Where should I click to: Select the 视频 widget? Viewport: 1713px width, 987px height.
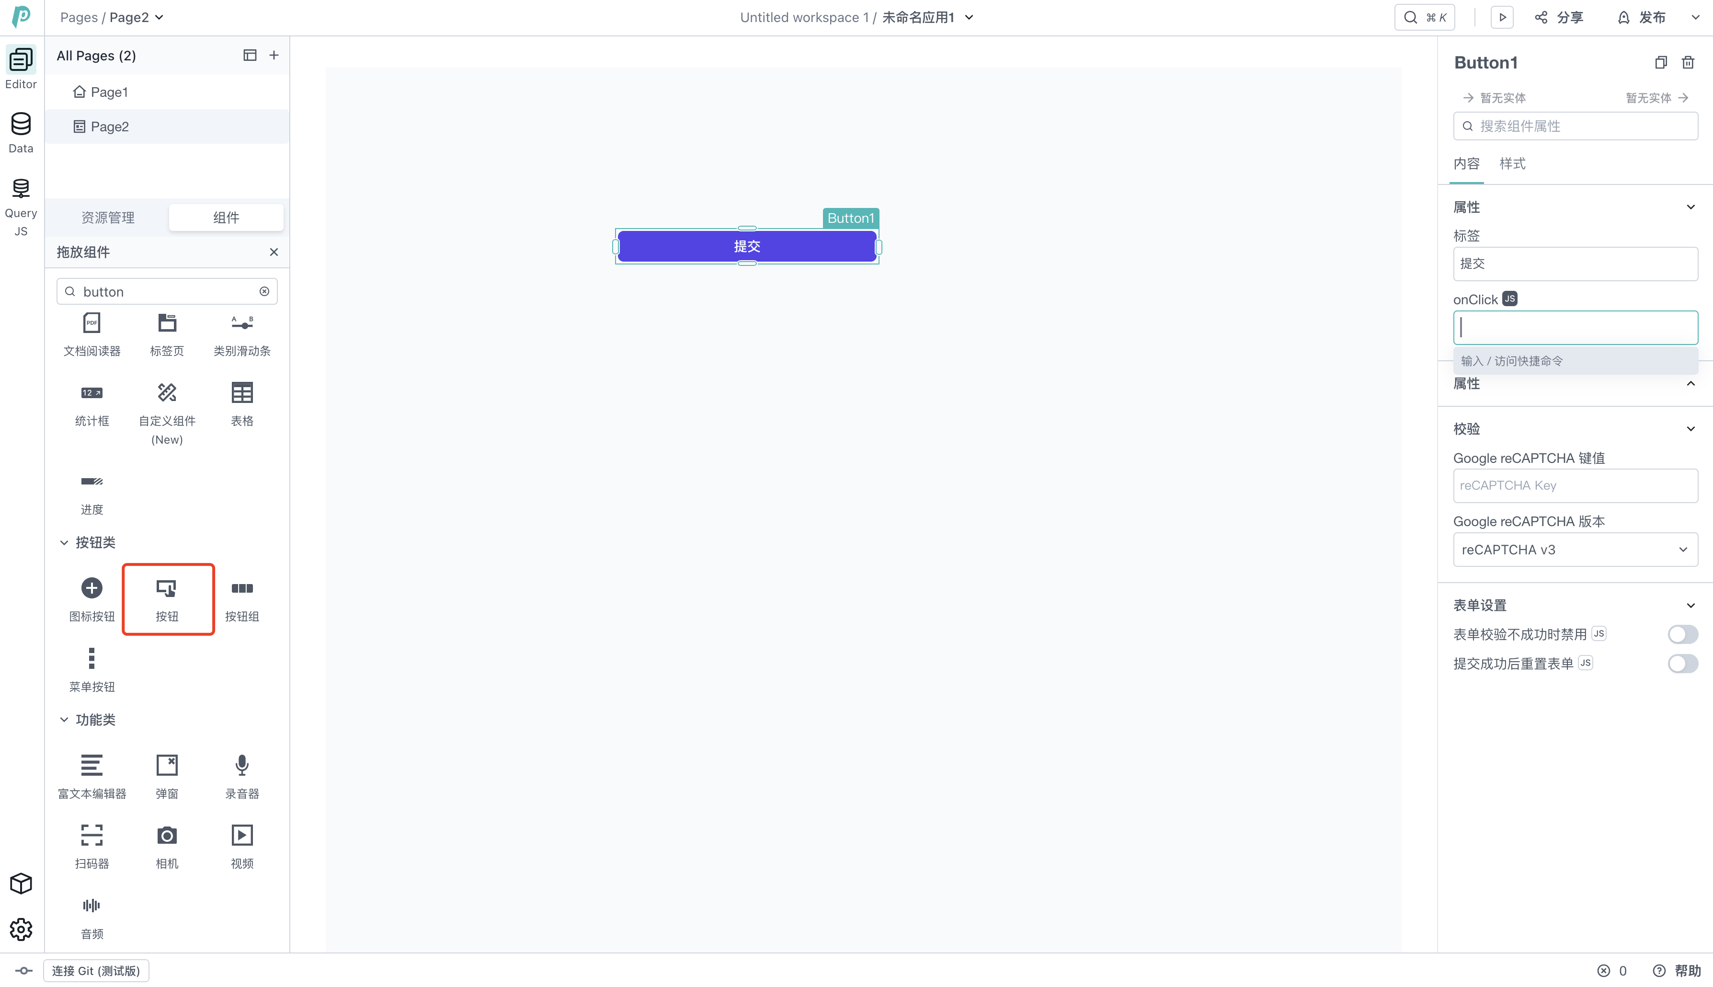click(242, 847)
